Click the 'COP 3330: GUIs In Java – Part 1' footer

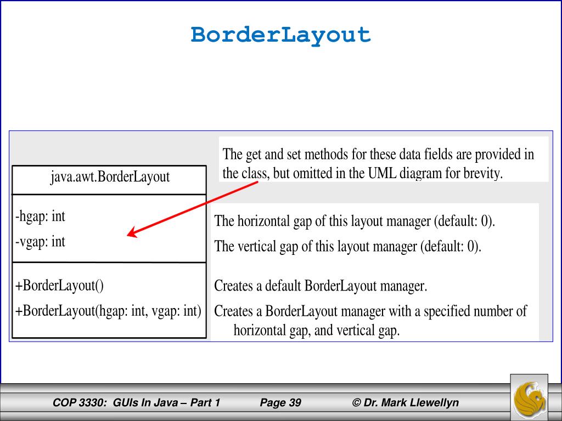tap(136, 403)
